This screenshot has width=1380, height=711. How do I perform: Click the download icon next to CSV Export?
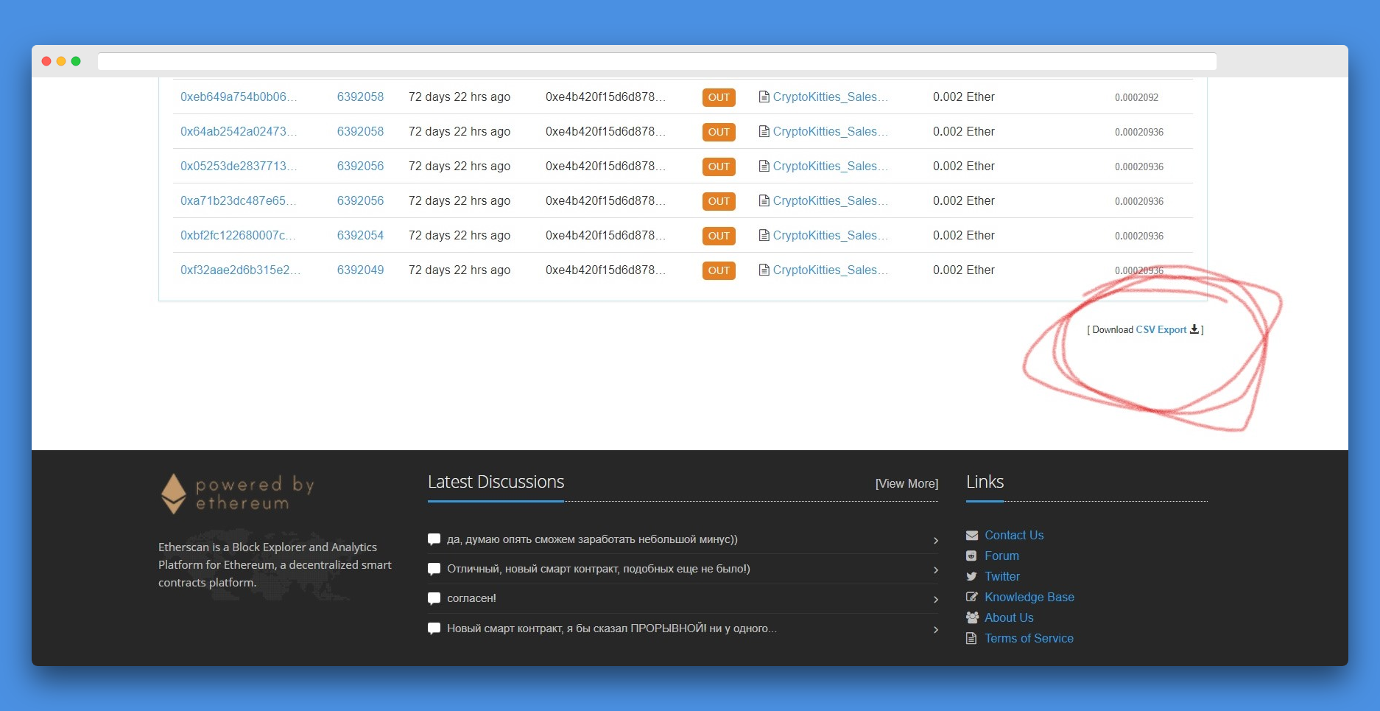click(1194, 329)
